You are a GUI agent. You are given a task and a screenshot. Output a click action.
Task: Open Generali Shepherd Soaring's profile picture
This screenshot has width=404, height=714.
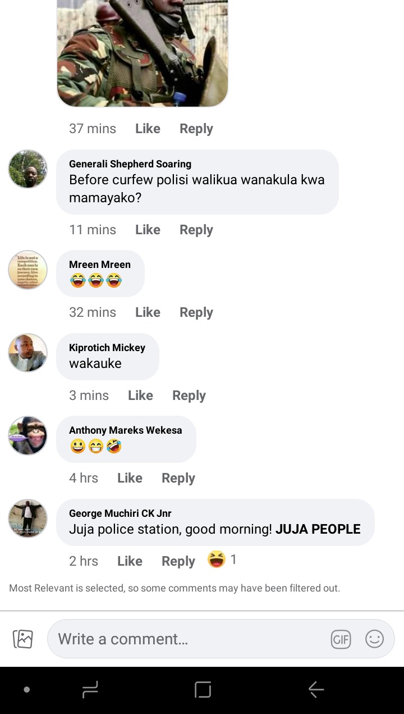coord(28,169)
